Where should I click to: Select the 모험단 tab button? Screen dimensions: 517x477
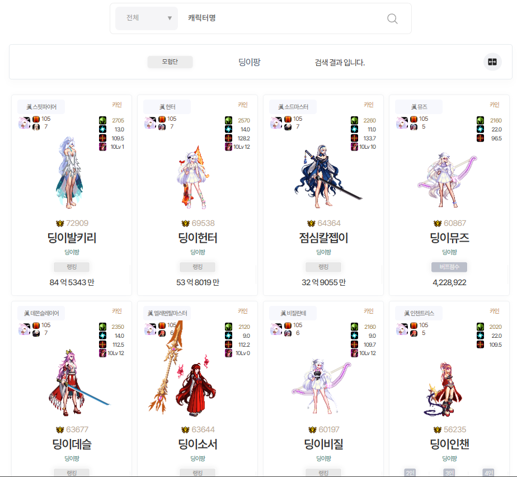point(170,62)
